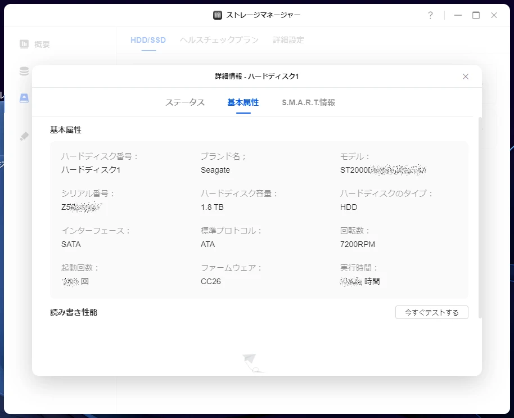This screenshot has width=514, height=418.
Task: Minimize the ストレージマネージャー window
Action: pos(458,15)
